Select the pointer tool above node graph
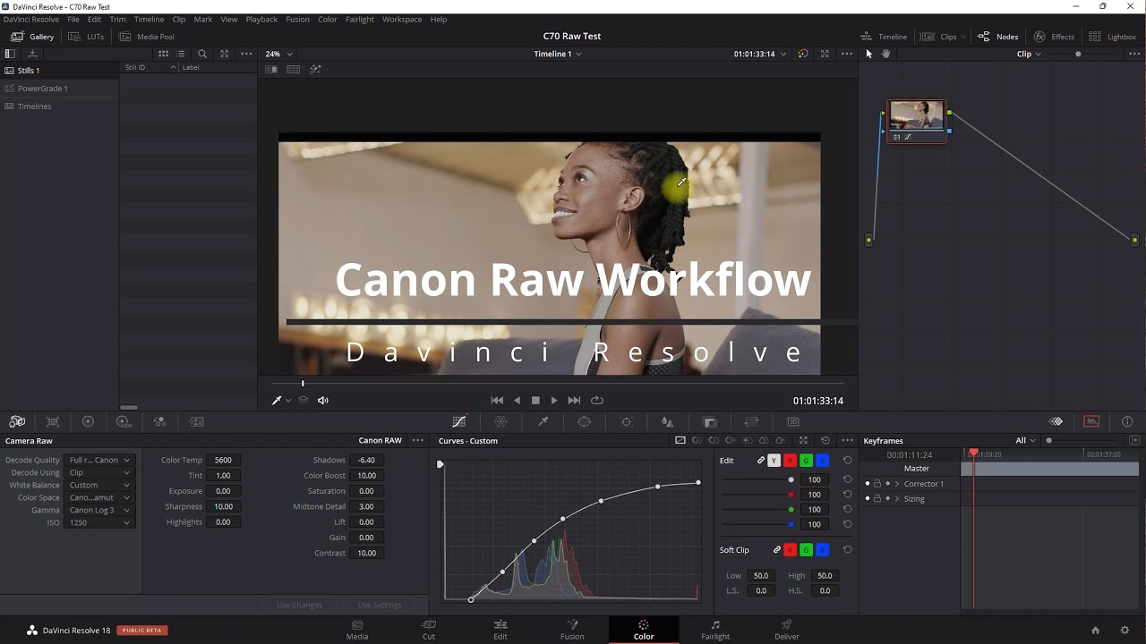The image size is (1146, 644). pos(868,54)
